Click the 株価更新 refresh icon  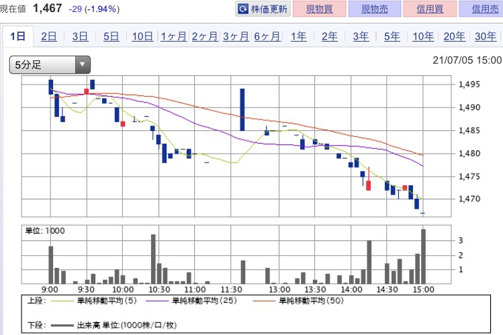click(x=243, y=9)
